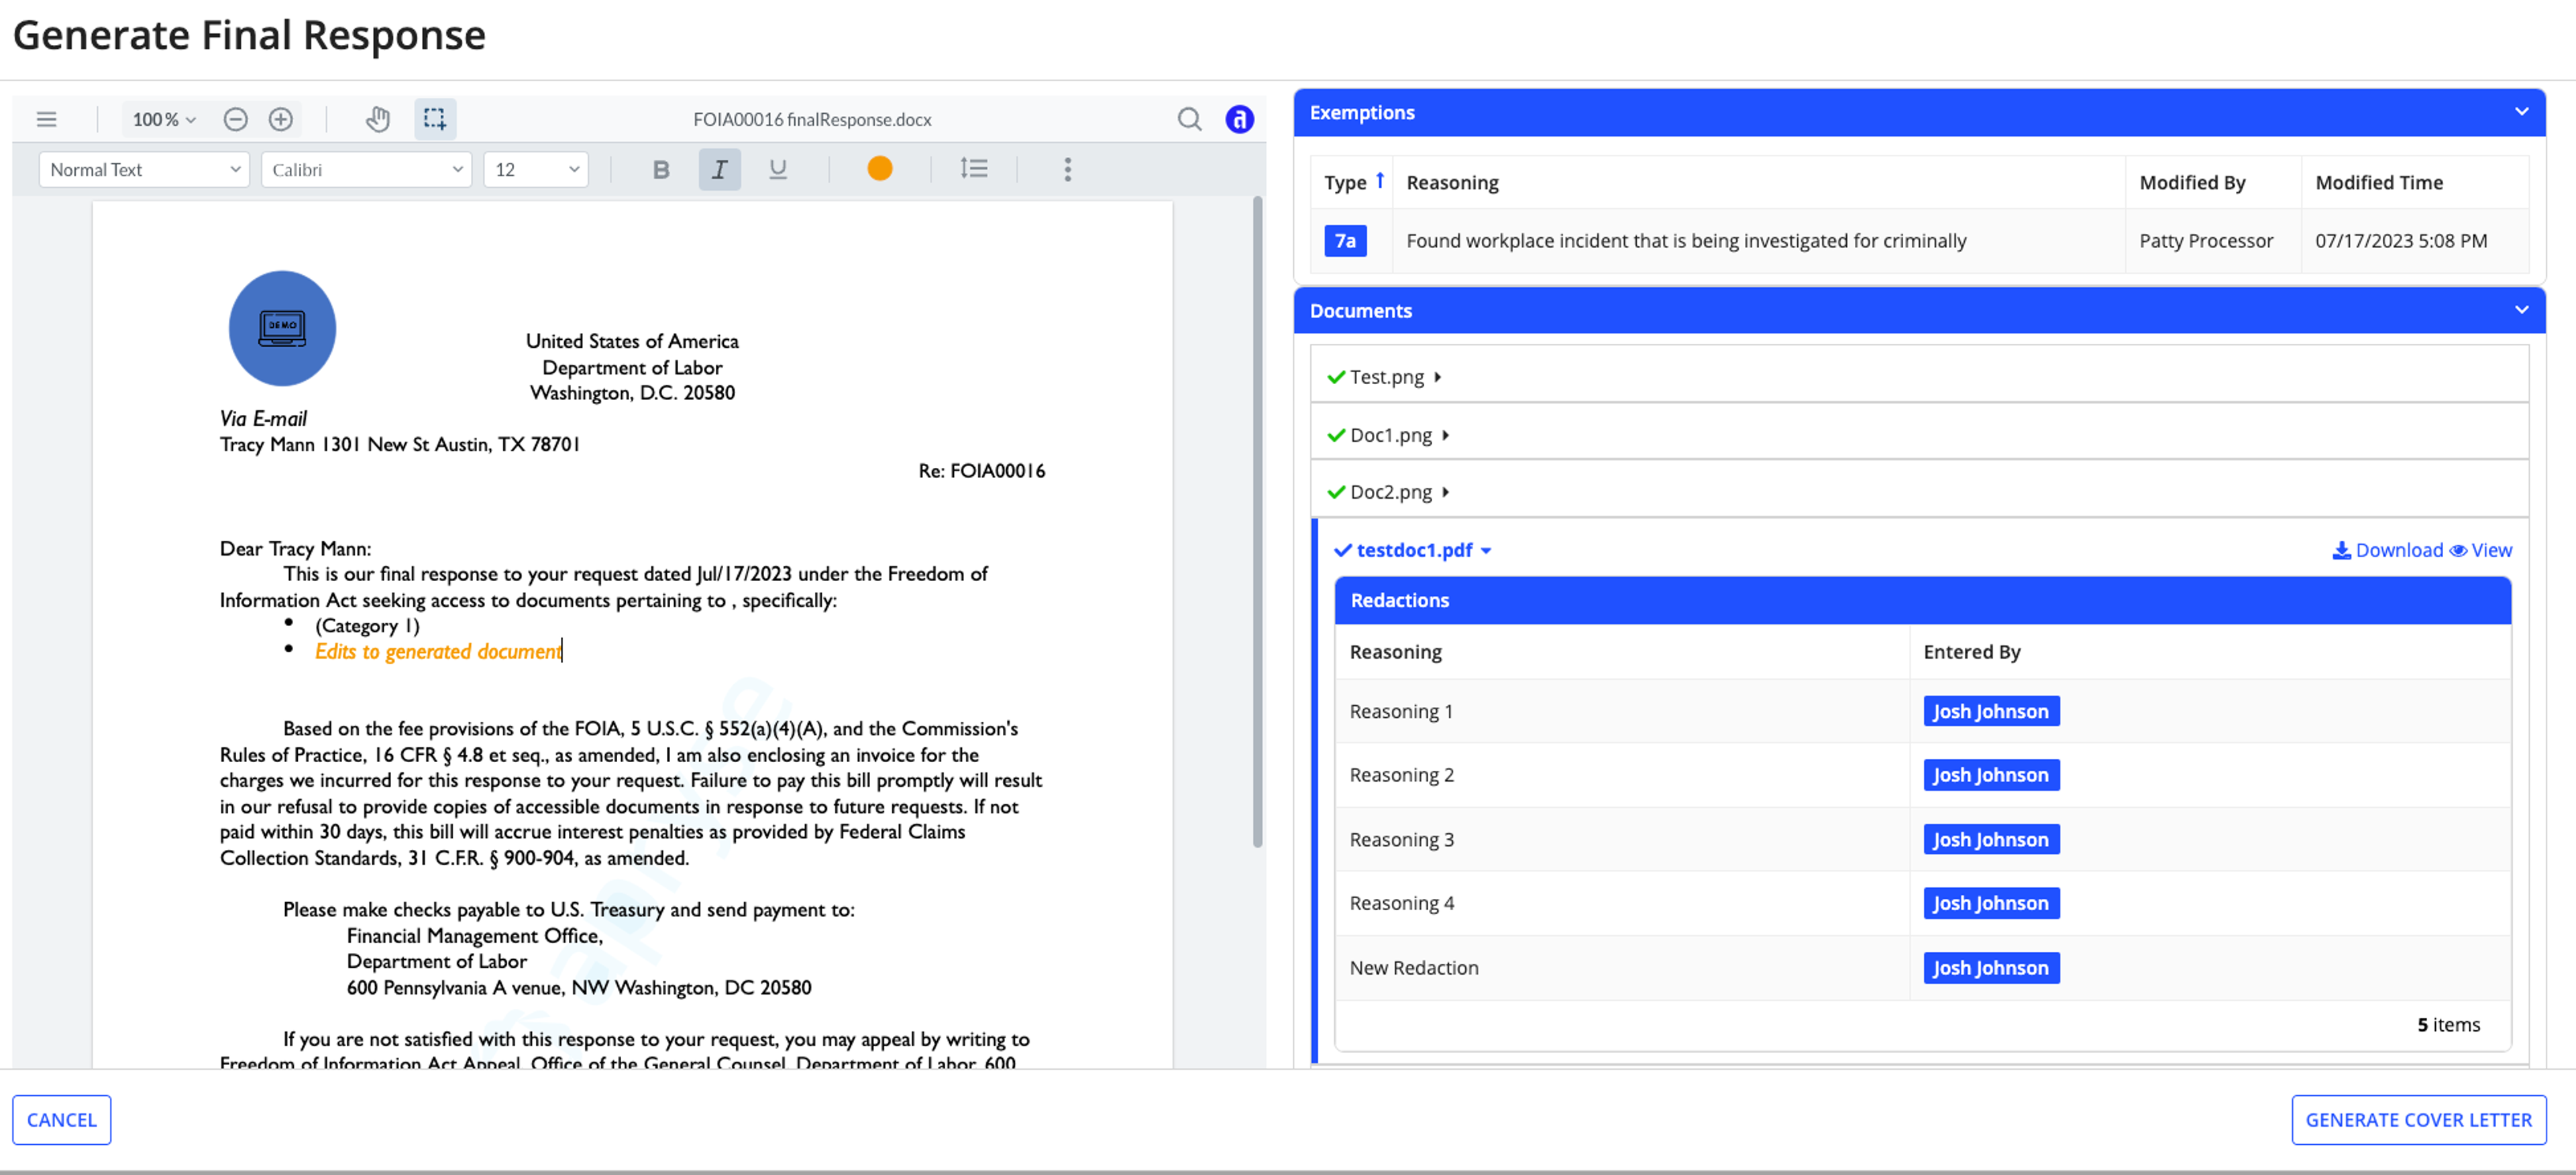Click the Modified Time column header
Image resolution: width=2576 pixels, height=1175 pixels.
2379,182
